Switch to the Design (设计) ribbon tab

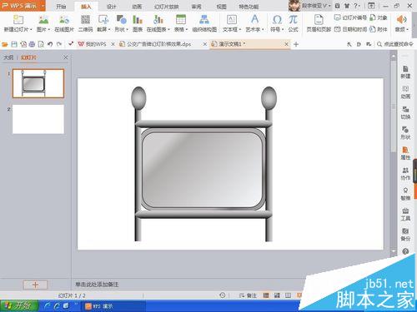coord(111,7)
